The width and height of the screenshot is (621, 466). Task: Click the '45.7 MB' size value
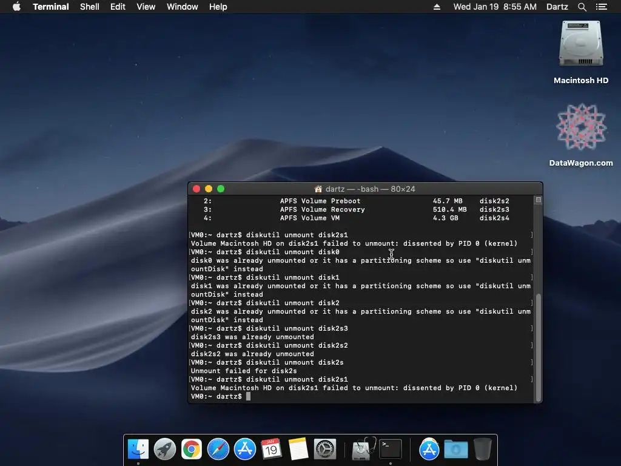448,201
